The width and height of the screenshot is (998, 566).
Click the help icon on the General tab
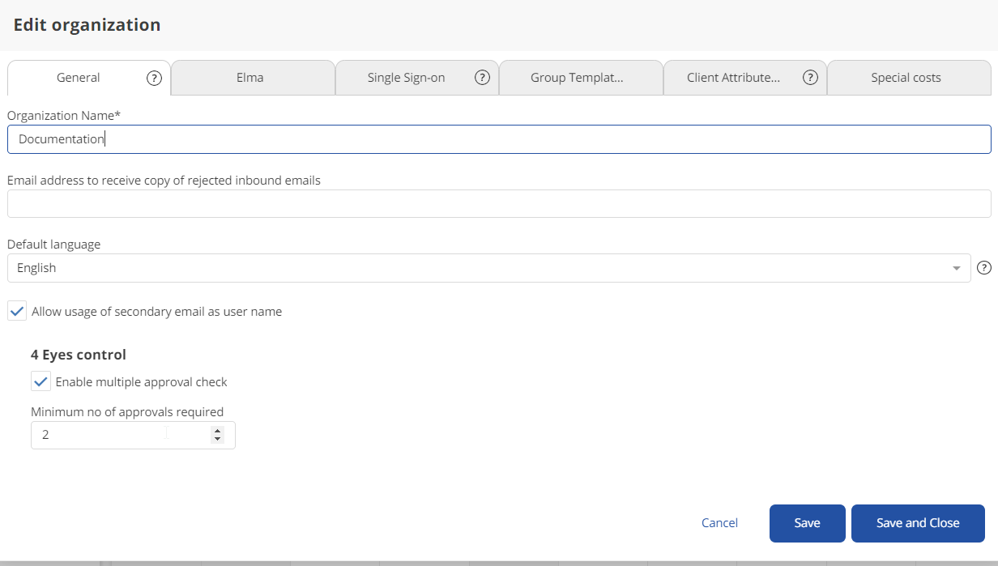[x=154, y=77]
